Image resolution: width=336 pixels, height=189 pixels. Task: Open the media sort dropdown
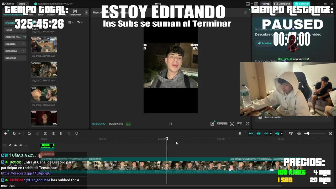[71, 23]
